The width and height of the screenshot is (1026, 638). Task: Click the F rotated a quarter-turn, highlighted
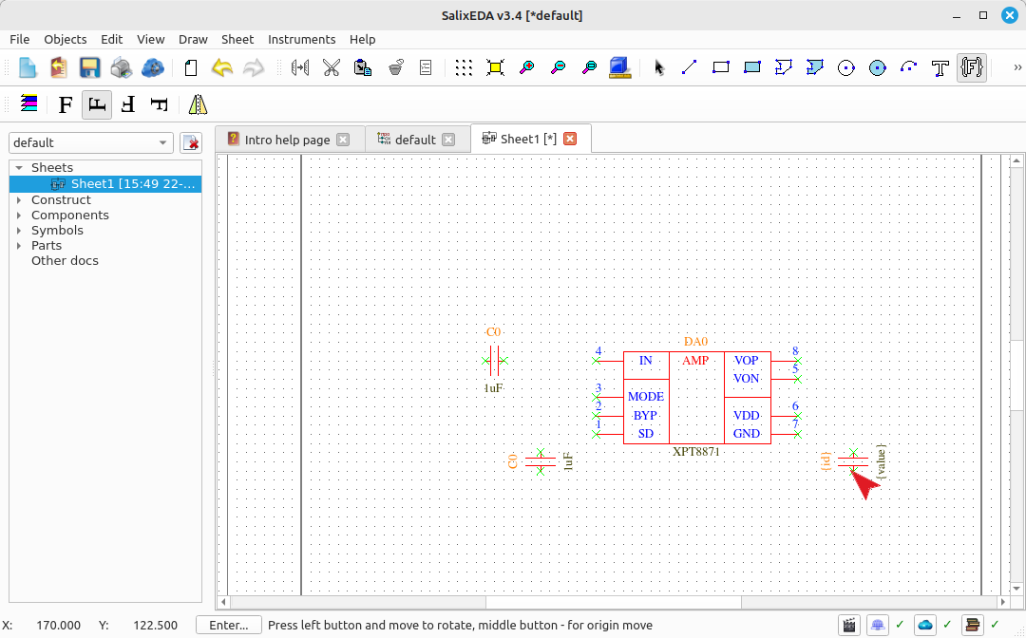[x=97, y=104]
